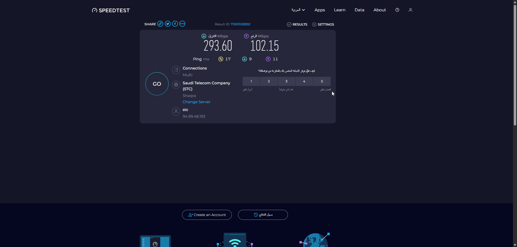Image resolution: width=517 pixels, height=247 pixels.
Task: Open more share options (three dots)
Action: [182, 24]
